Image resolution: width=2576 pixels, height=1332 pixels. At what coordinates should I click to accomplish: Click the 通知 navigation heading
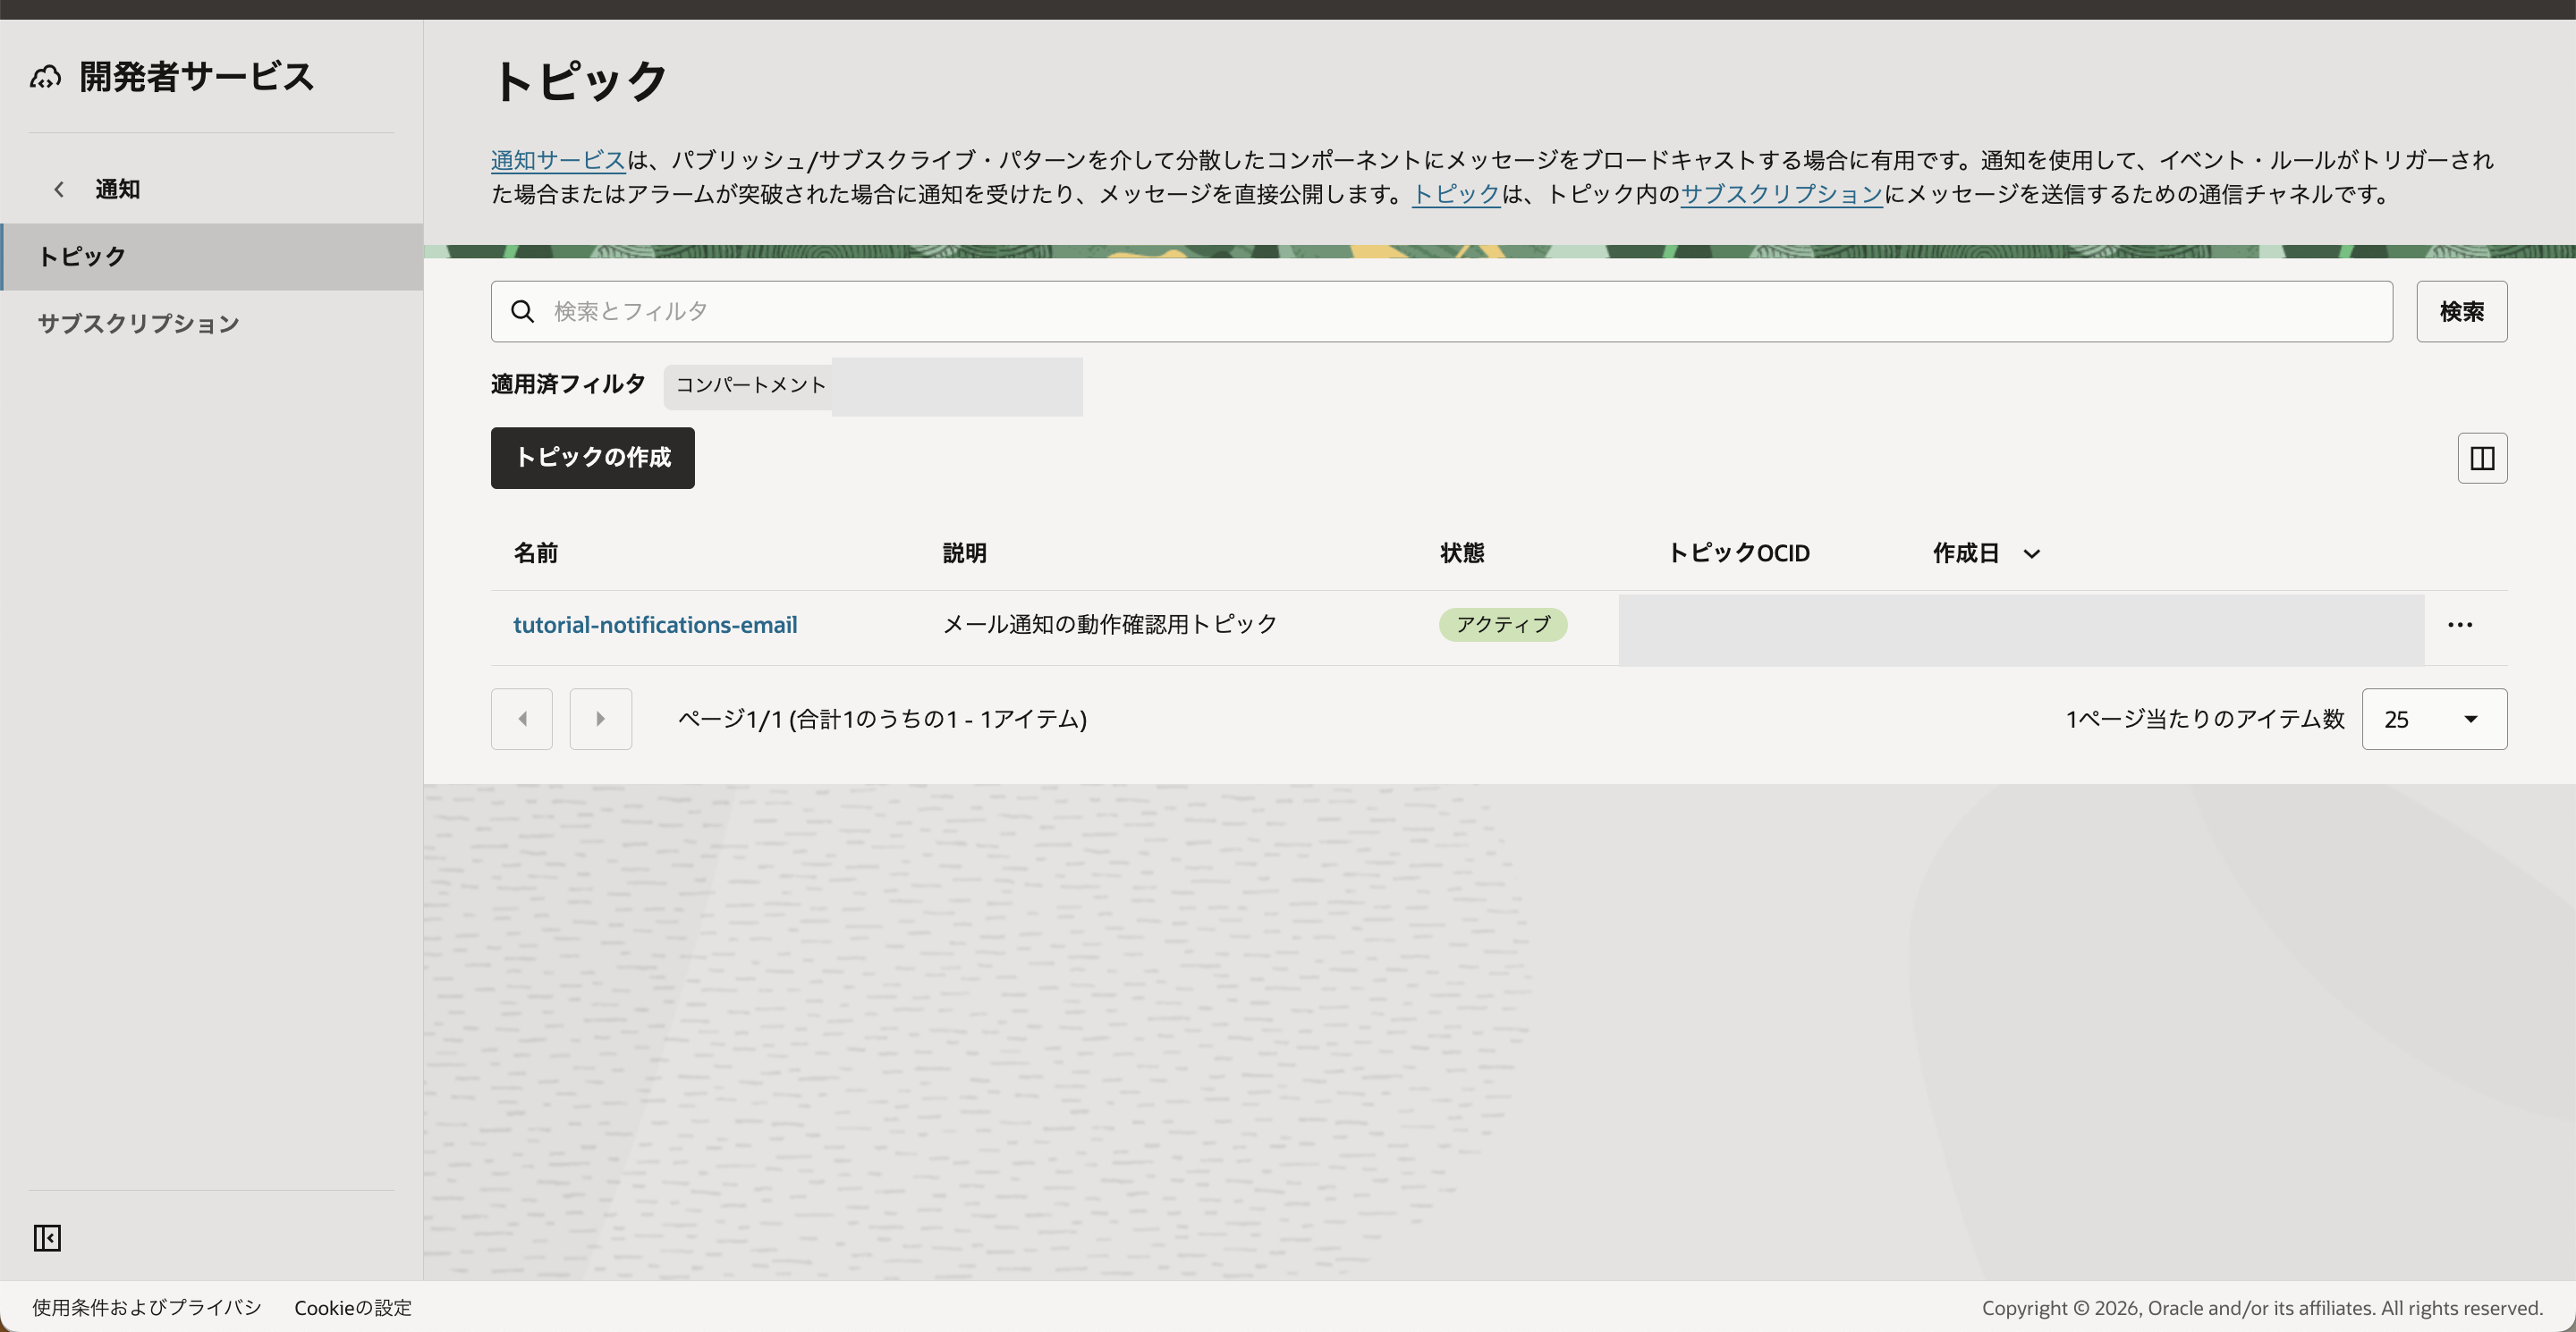(117, 189)
